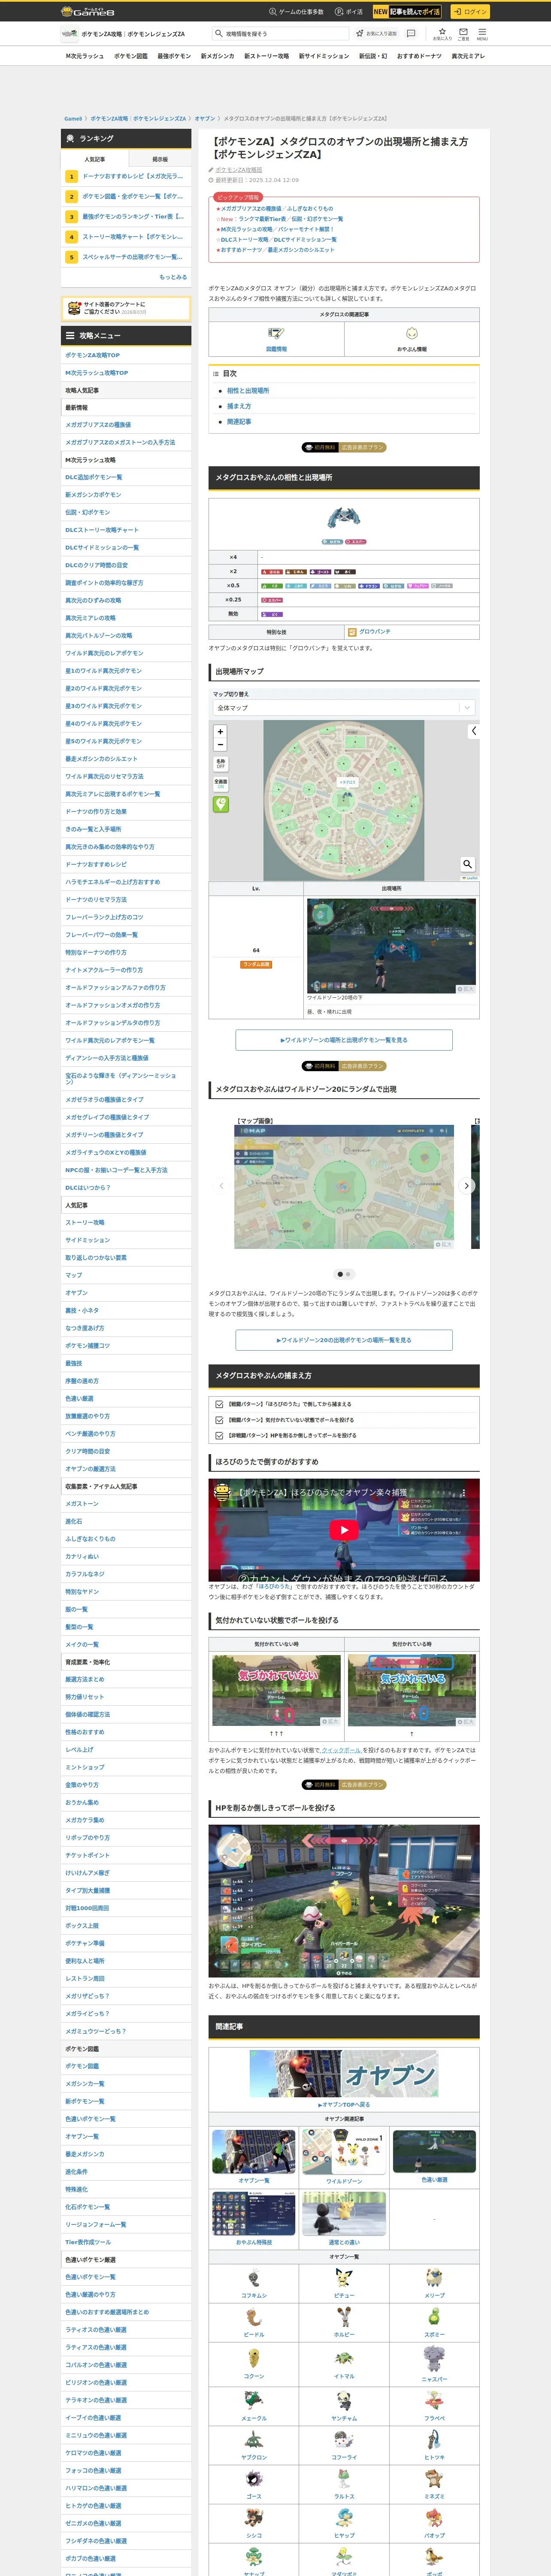Screen dimensions: 551x2576
Task: Select the 掲示板 ranking tab
Action: tap(159, 159)
